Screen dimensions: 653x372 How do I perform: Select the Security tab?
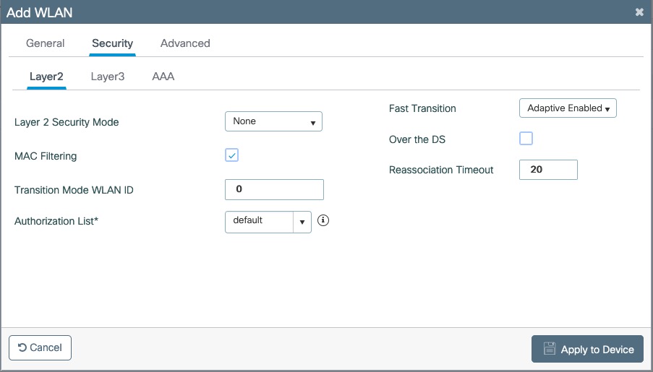pyautogui.click(x=112, y=43)
